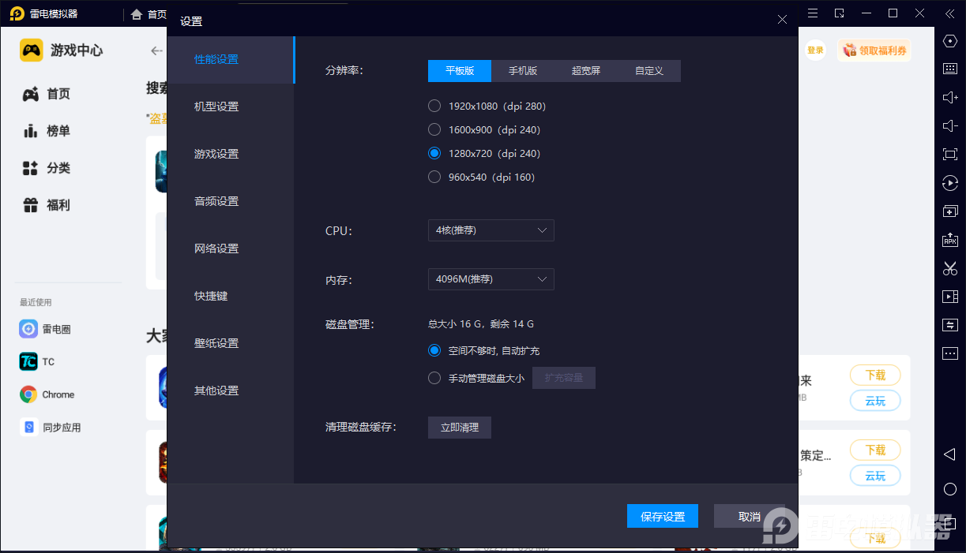The height and width of the screenshot is (553, 966).
Task: Open keyboard mapping icon in right sidebar
Action: (x=950, y=69)
